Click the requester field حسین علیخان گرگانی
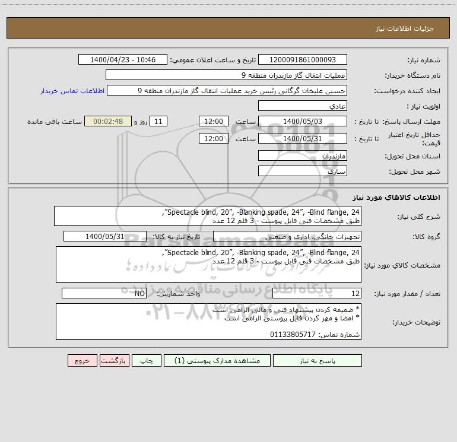 [227, 90]
